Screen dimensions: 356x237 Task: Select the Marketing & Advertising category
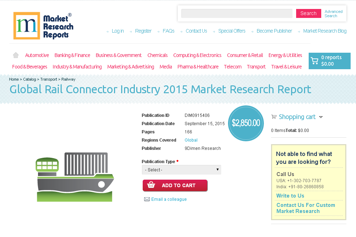tap(130, 67)
